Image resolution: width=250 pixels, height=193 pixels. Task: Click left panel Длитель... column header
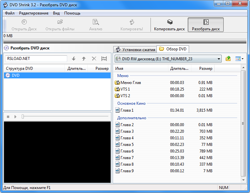76,69
